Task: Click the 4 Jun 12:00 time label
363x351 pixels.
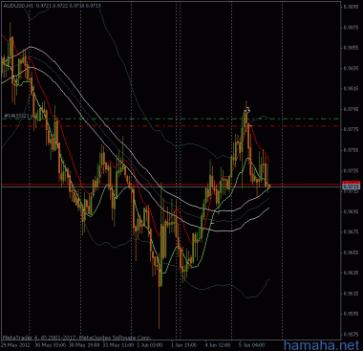Action: 218,345
